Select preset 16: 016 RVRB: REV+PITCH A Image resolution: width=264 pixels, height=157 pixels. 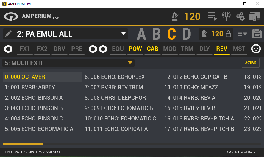tap(202, 119)
